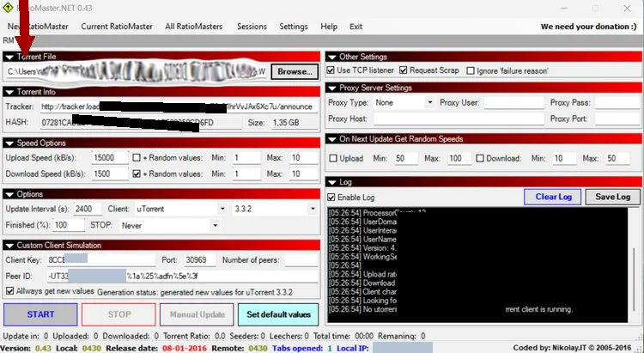This screenshot has width=644, height=353.
Task: Click the Proxy Server Settings header arrow
Action: click(x=332, y=88)
